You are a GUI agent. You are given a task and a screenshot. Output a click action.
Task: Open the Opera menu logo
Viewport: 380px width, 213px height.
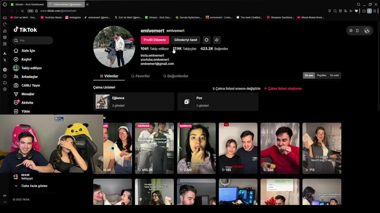point(4,4)
